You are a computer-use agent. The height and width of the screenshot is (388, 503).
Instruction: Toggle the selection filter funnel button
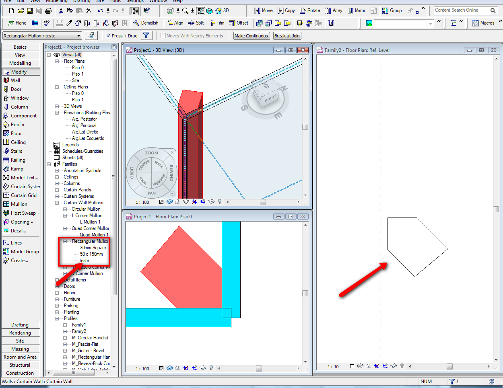coord(146,36)
